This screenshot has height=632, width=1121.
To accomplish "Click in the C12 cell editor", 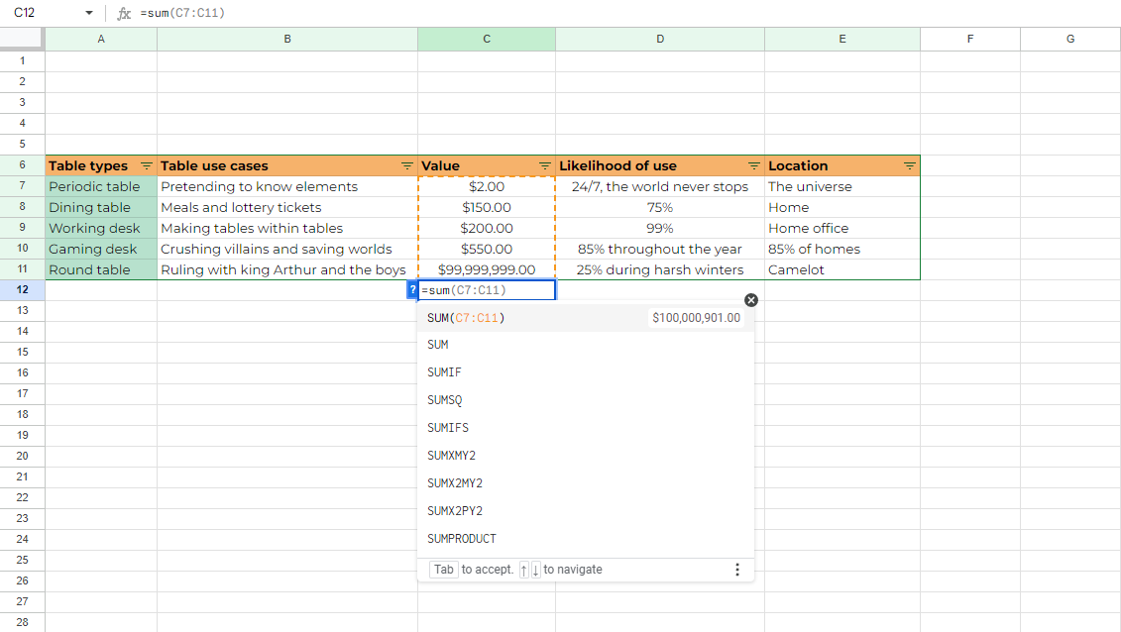I will point(486,290).
